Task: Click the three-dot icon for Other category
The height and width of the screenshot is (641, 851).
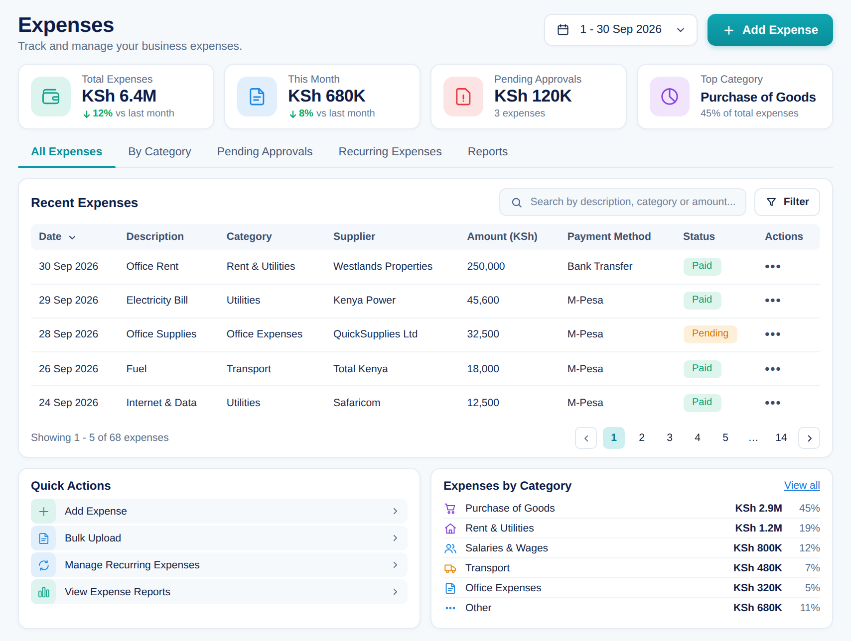Action: (x=450, y=608)
